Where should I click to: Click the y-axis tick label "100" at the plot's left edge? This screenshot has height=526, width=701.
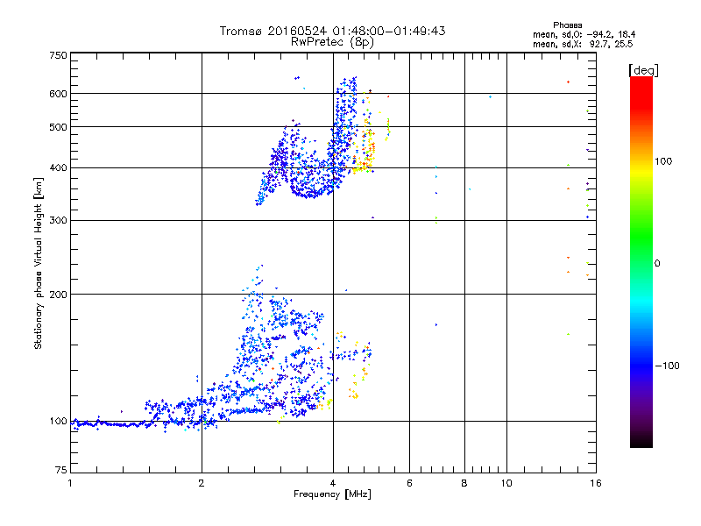click(58, 421)
